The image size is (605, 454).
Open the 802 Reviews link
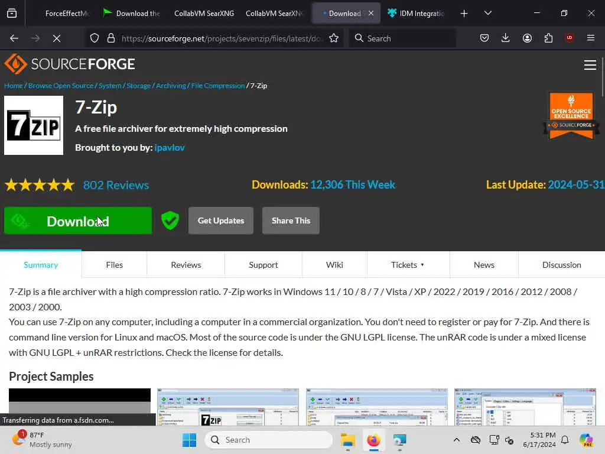click(116, 185)
